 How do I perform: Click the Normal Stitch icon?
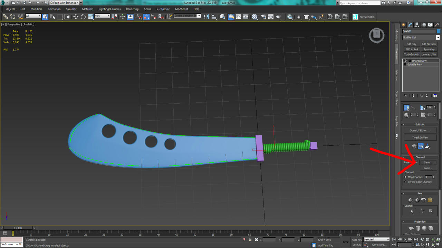pos(355,17)
